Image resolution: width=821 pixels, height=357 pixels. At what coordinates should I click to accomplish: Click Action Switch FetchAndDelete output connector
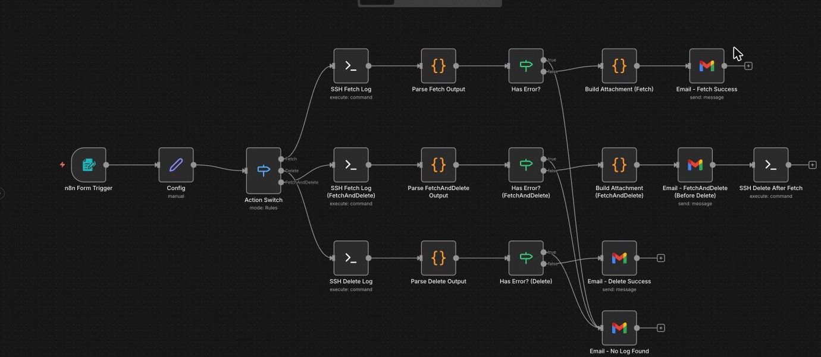pos(281,182)
